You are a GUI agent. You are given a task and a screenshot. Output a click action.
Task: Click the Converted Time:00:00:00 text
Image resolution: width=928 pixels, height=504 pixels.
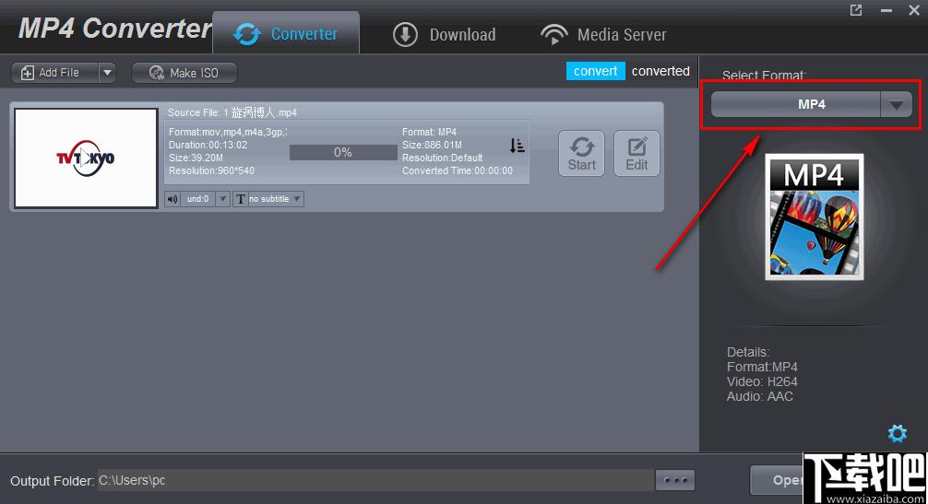[458, 170]
